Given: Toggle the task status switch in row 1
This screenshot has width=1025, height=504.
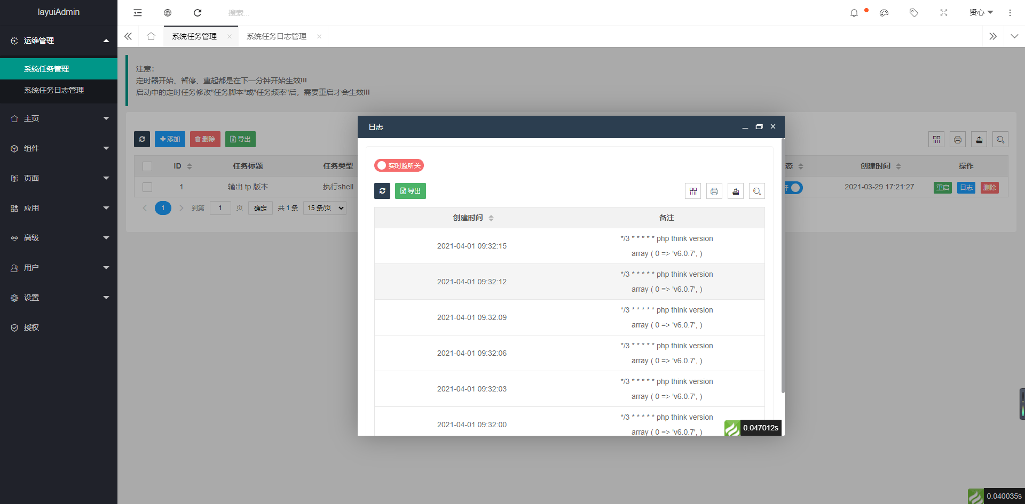Looking at the screenshot, I should pyautogui.click(x=793, y=188).
